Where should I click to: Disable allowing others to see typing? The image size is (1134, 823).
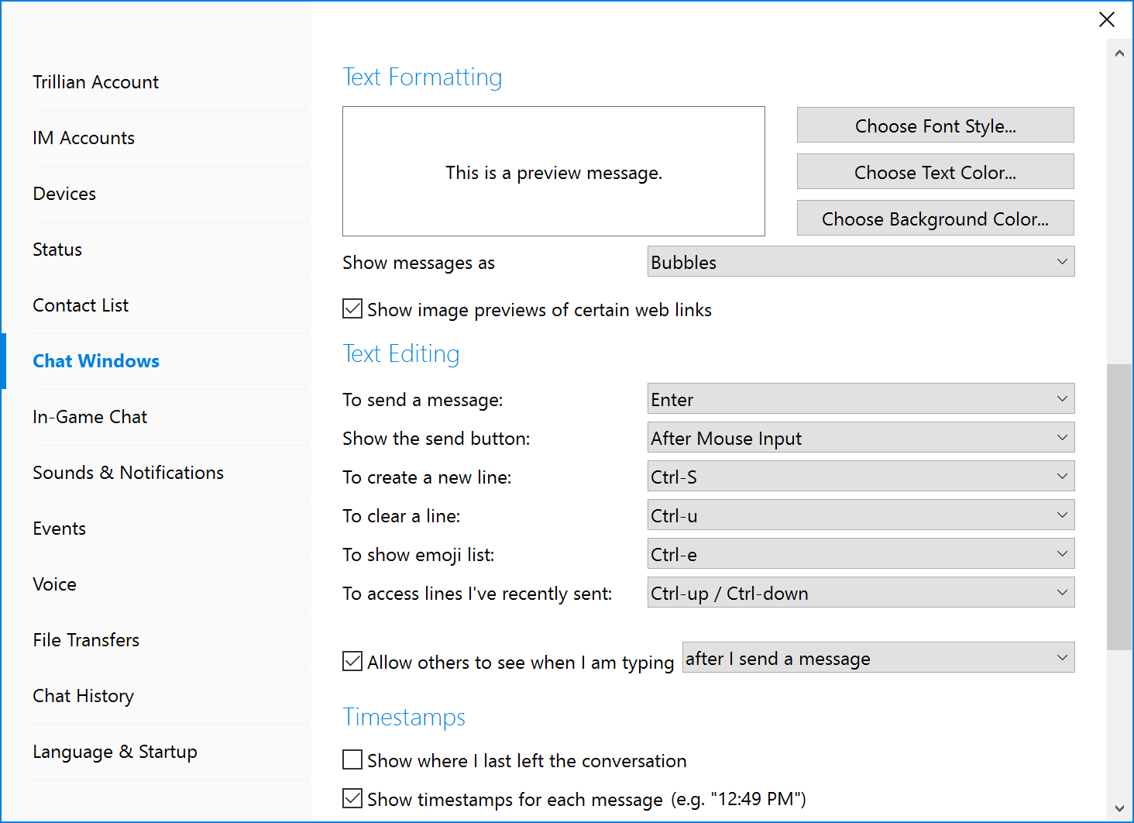tap(352, 661)
